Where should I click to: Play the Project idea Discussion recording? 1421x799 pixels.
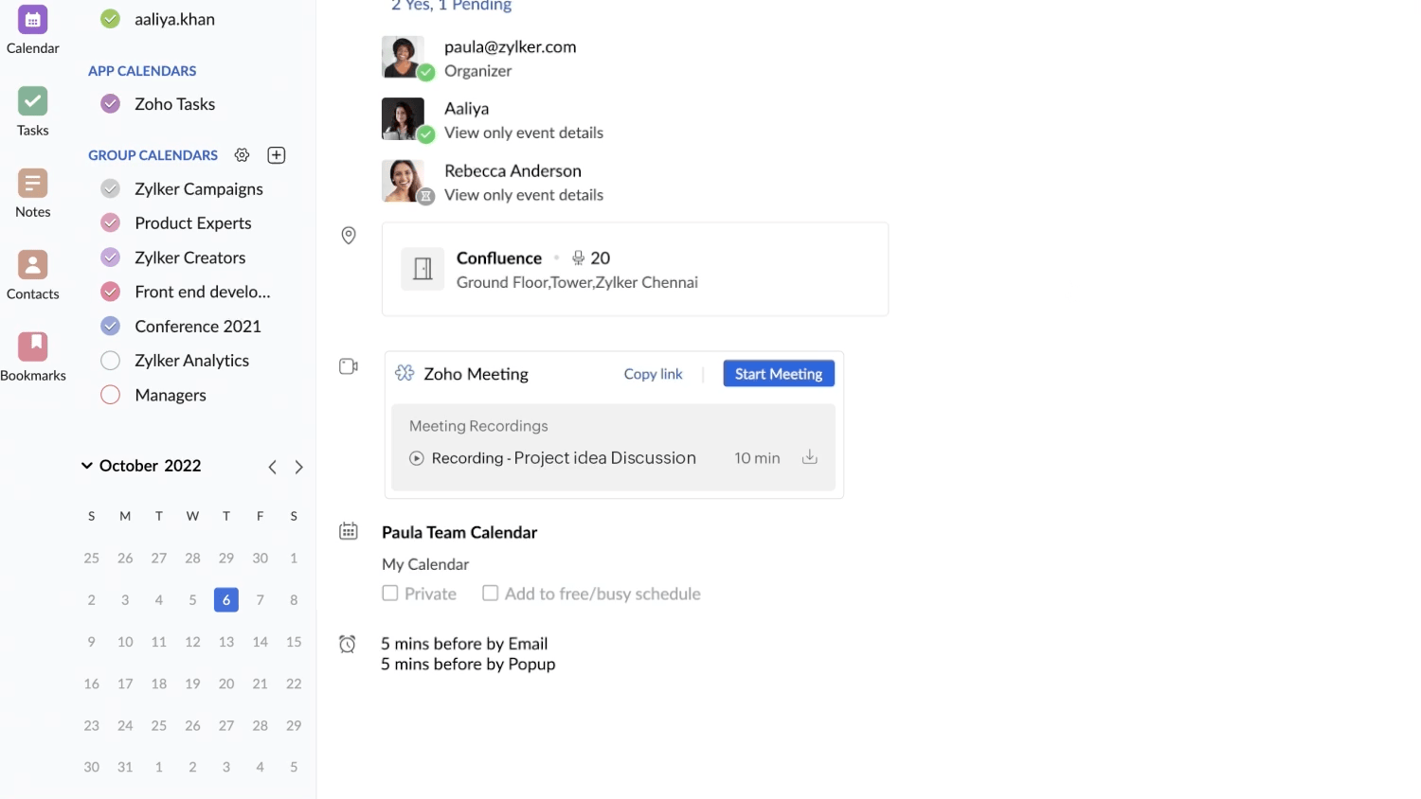point(417,458)
